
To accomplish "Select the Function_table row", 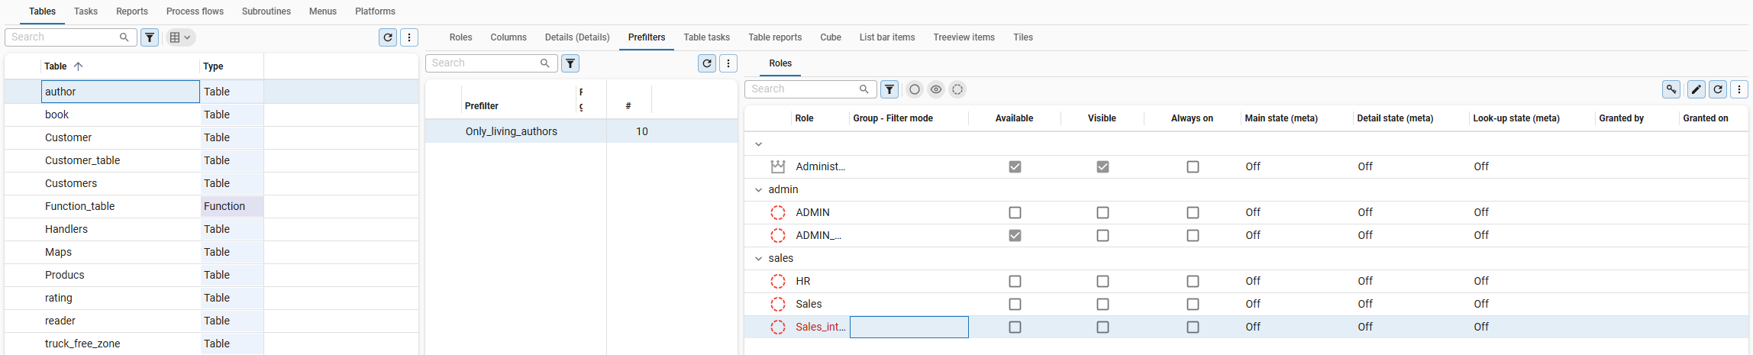I will 211,206.
